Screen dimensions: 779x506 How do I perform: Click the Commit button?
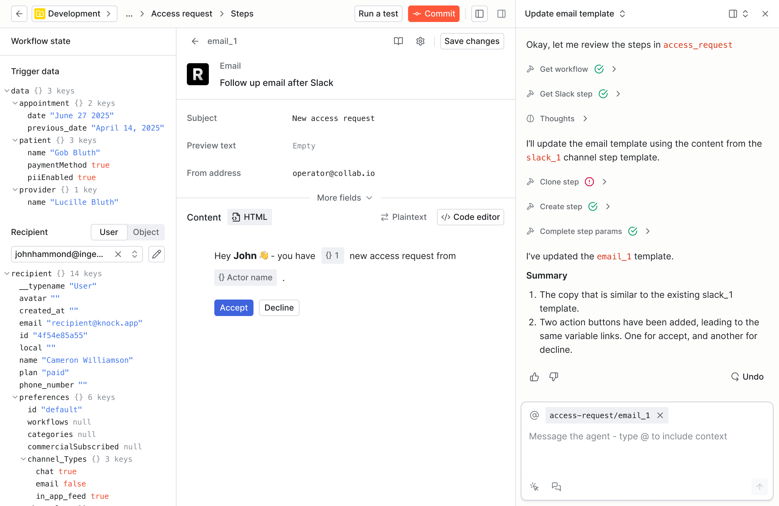pyautogui.click(x=433, y=14)
